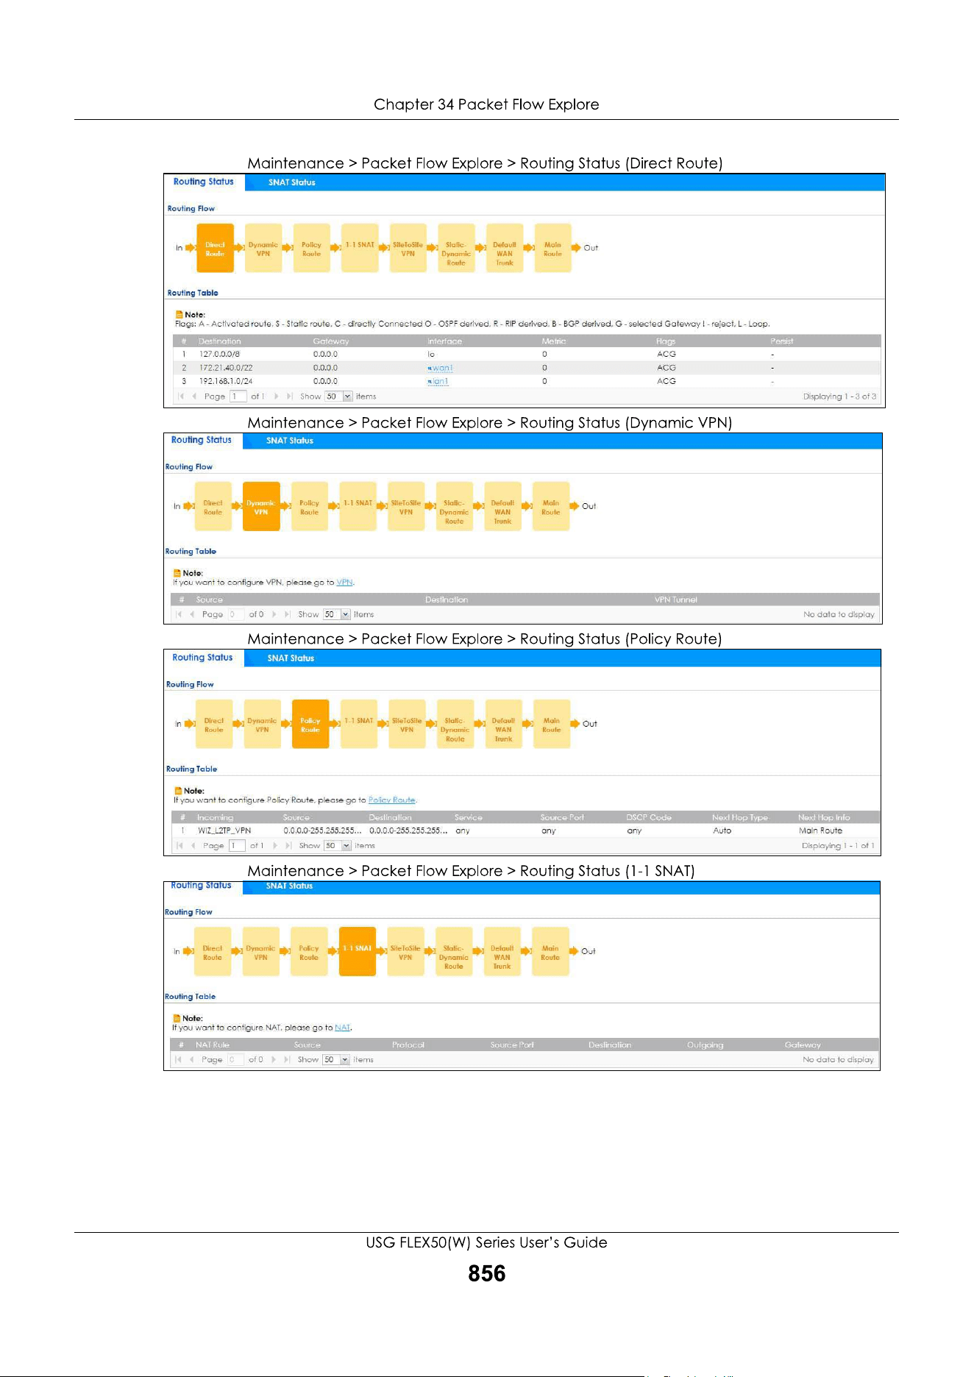
Task: Select Routing Status tab in Direct Route screenshot
Action: tap(204, 182)
